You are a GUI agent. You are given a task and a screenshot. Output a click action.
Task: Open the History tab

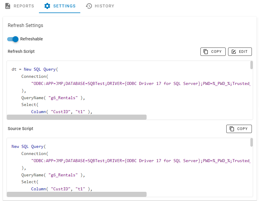(x=100, y=6)
